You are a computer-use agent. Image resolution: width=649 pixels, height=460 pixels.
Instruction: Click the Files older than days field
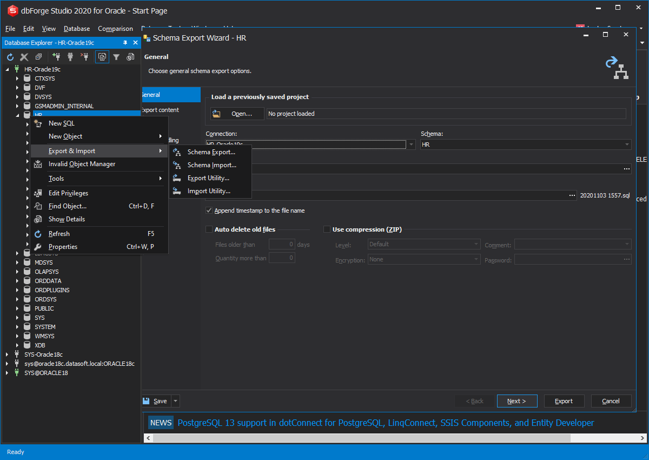[282, 245]
